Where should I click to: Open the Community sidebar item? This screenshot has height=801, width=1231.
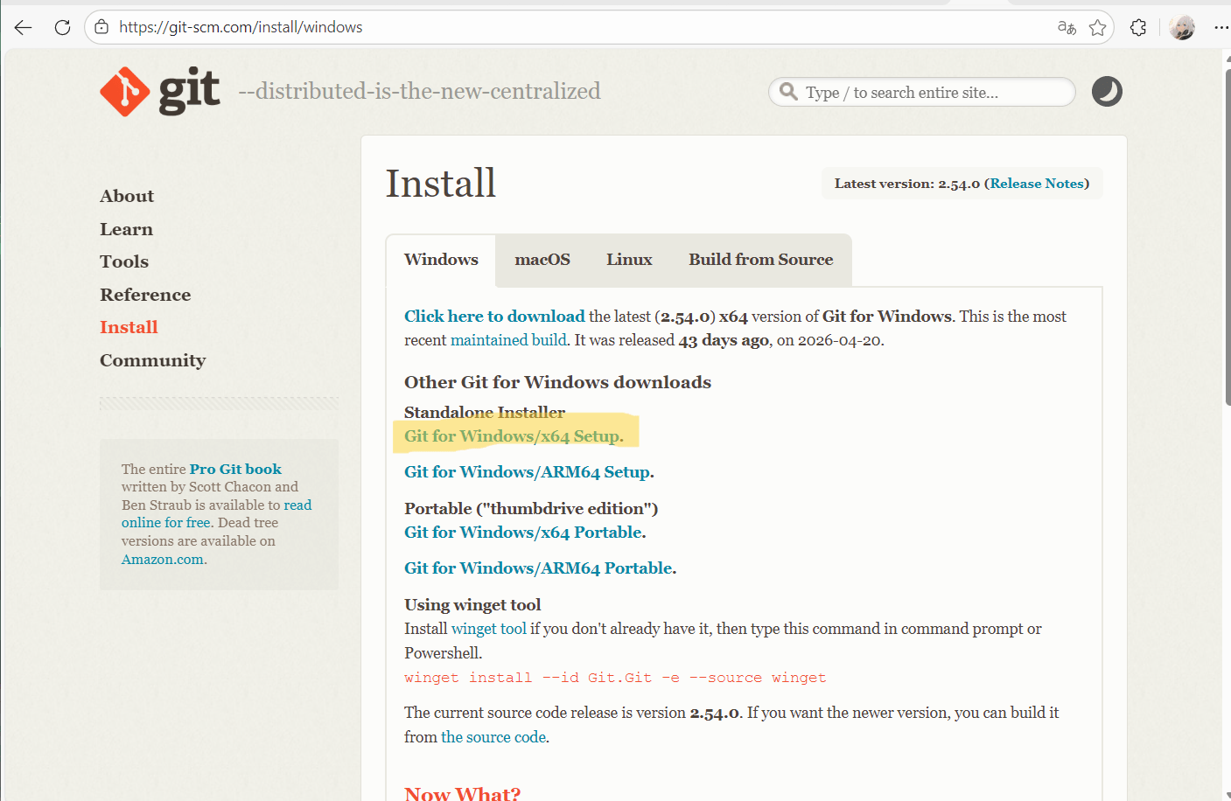pos(152,360)
